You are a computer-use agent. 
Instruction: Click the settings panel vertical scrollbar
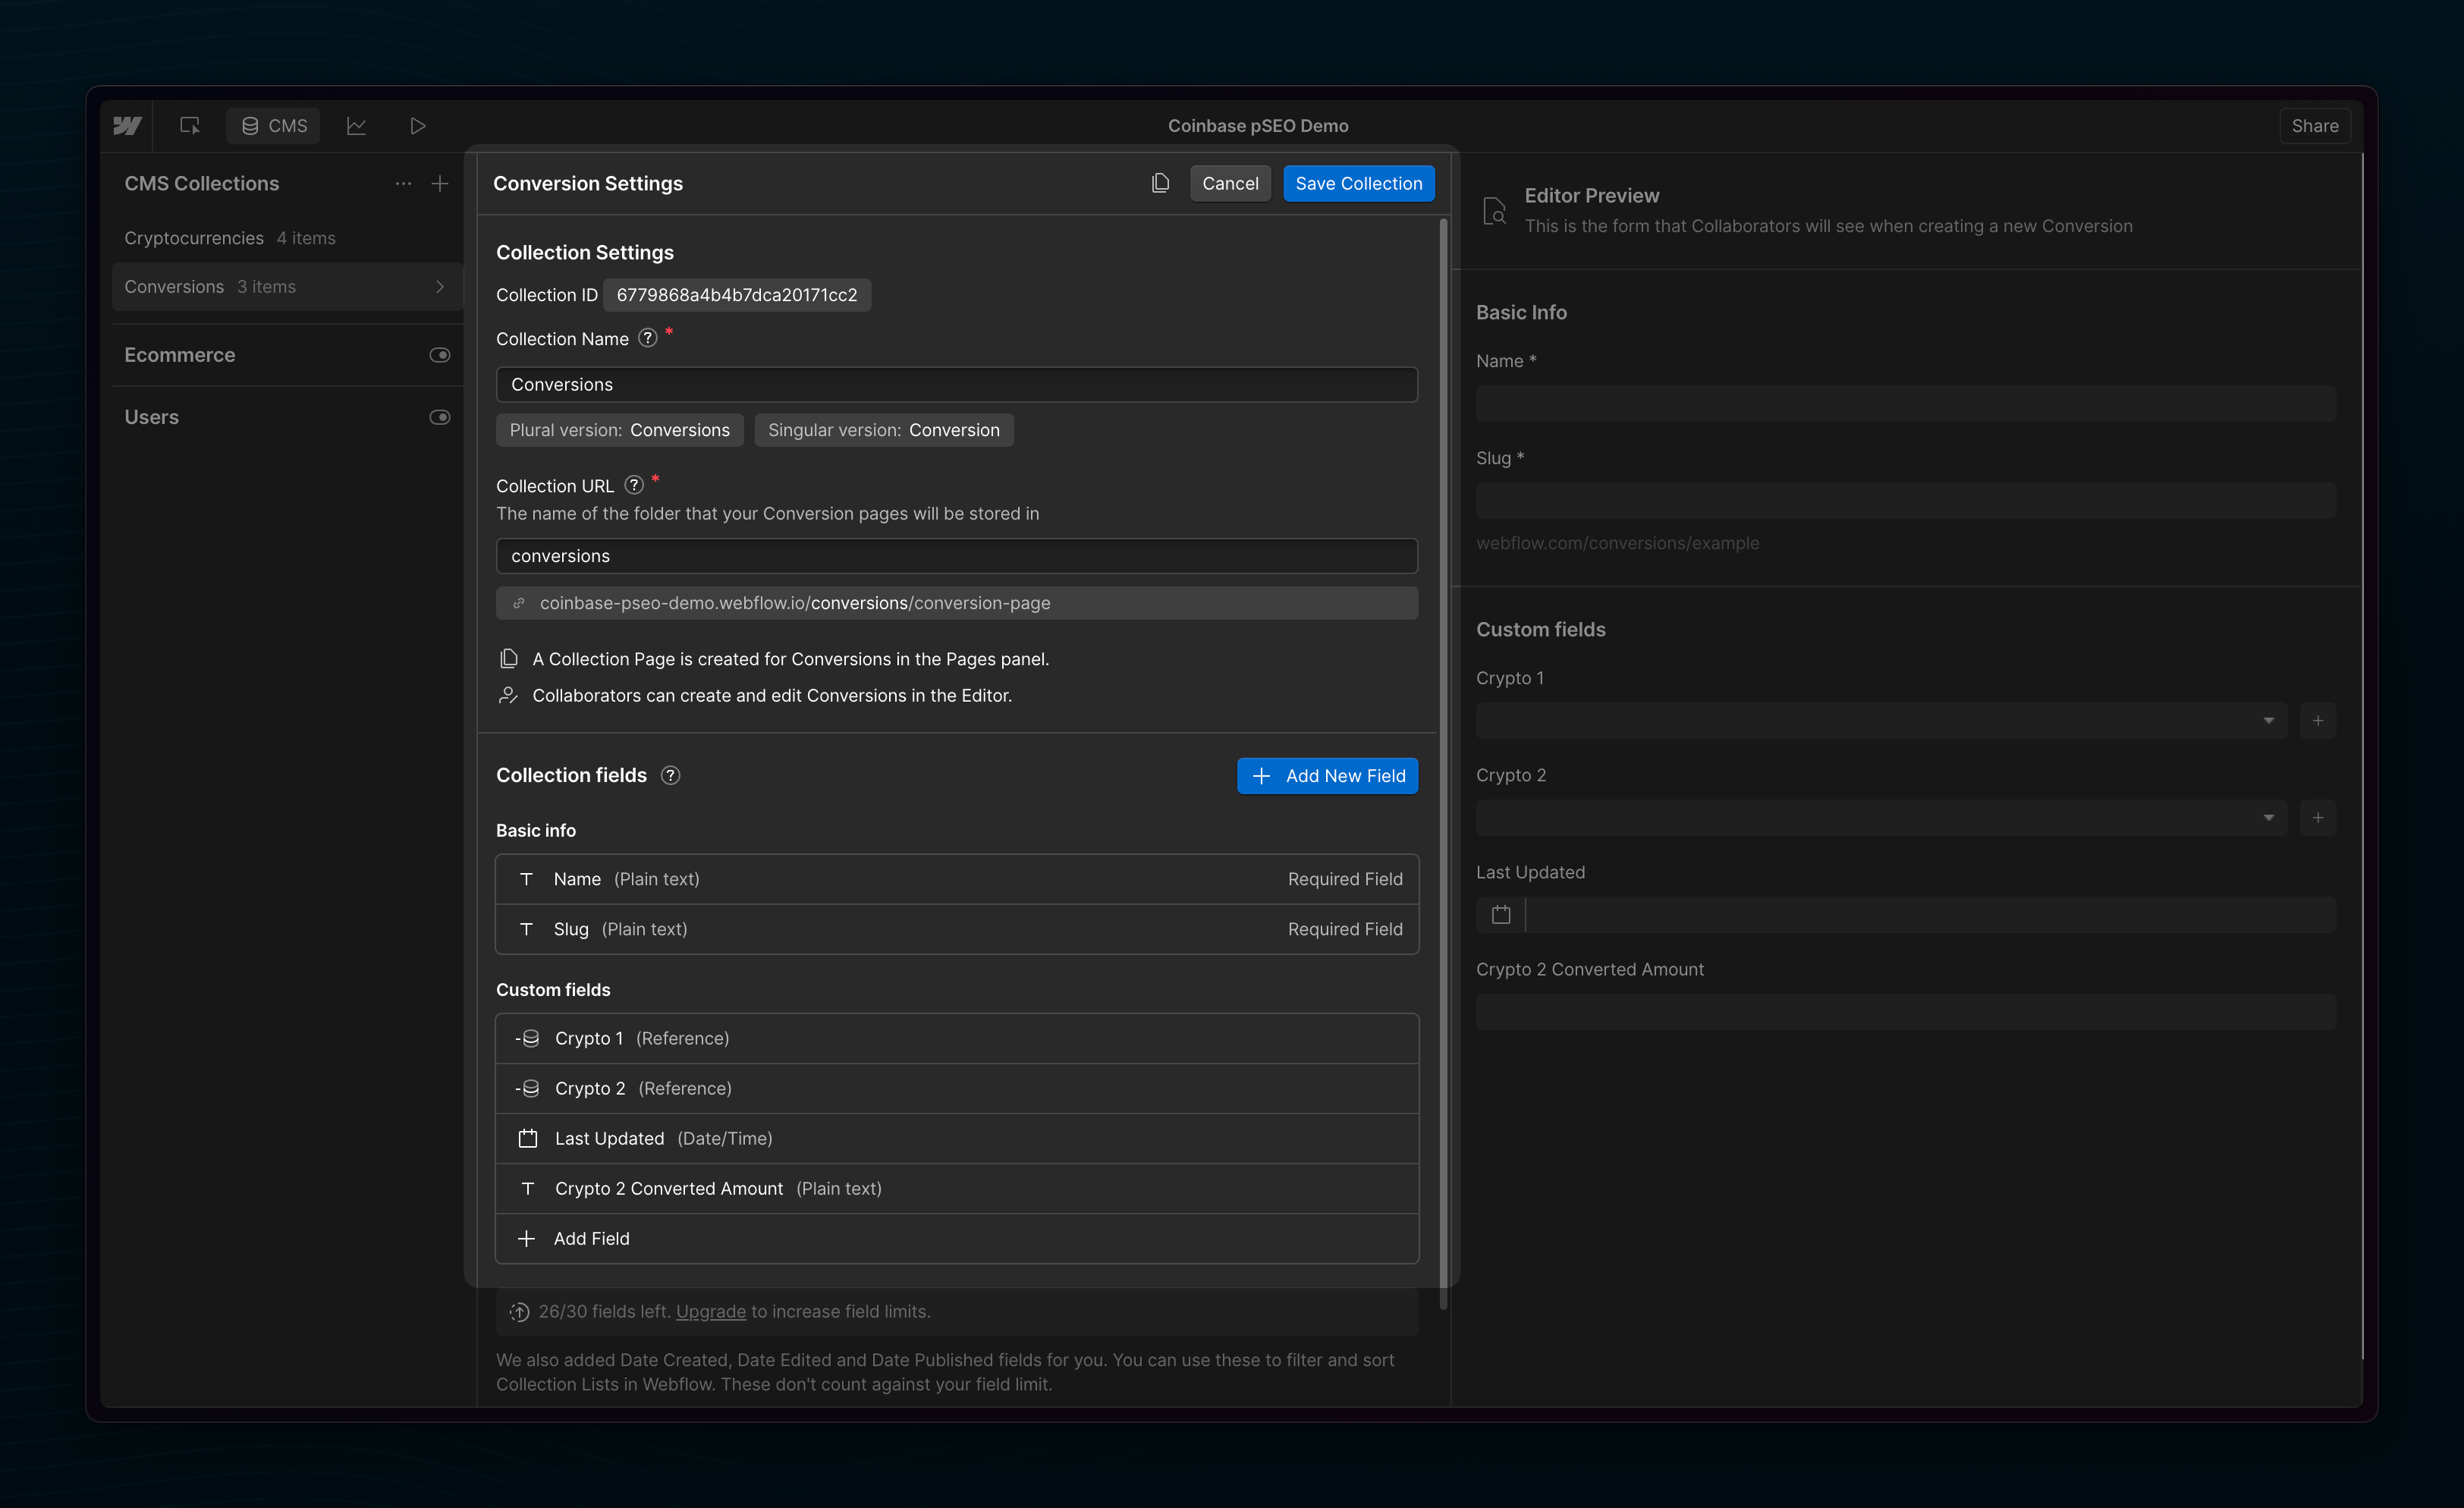[x=1443, y=760]
